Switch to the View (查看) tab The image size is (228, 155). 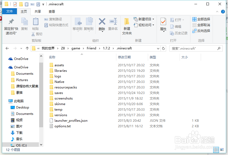point(52,11)
